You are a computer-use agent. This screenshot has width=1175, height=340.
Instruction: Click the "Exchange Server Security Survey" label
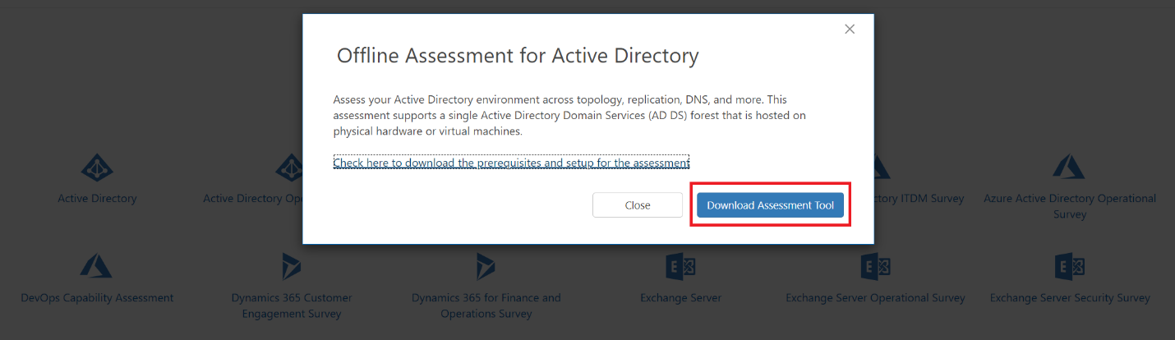pos(1070,297)
